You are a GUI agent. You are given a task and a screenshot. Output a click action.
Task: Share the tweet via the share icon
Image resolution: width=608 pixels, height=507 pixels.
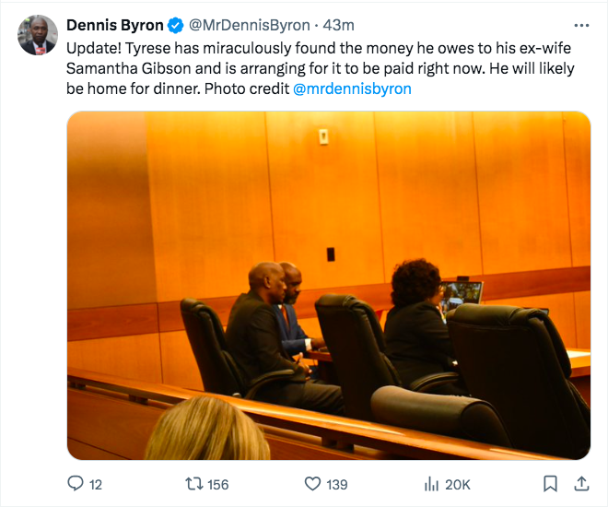tap(581, 484)
